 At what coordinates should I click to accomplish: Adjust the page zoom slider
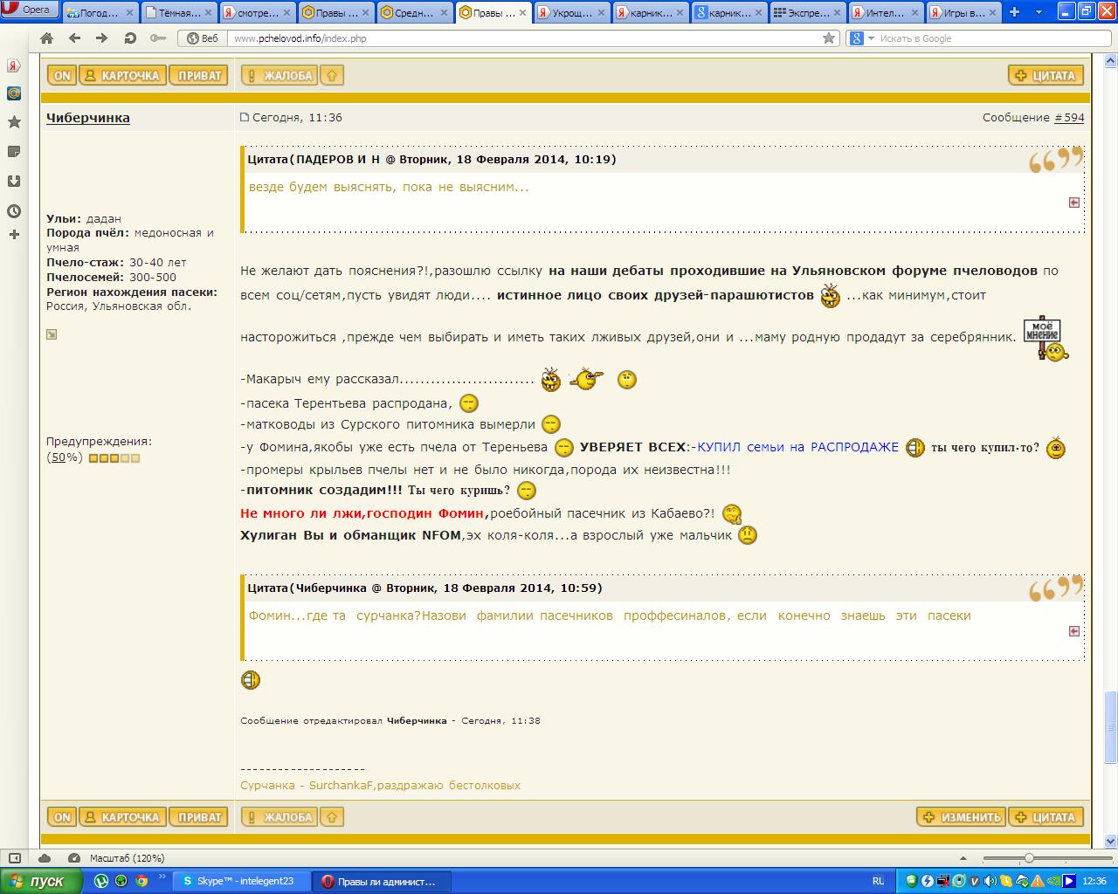[x=1029, y=858]
